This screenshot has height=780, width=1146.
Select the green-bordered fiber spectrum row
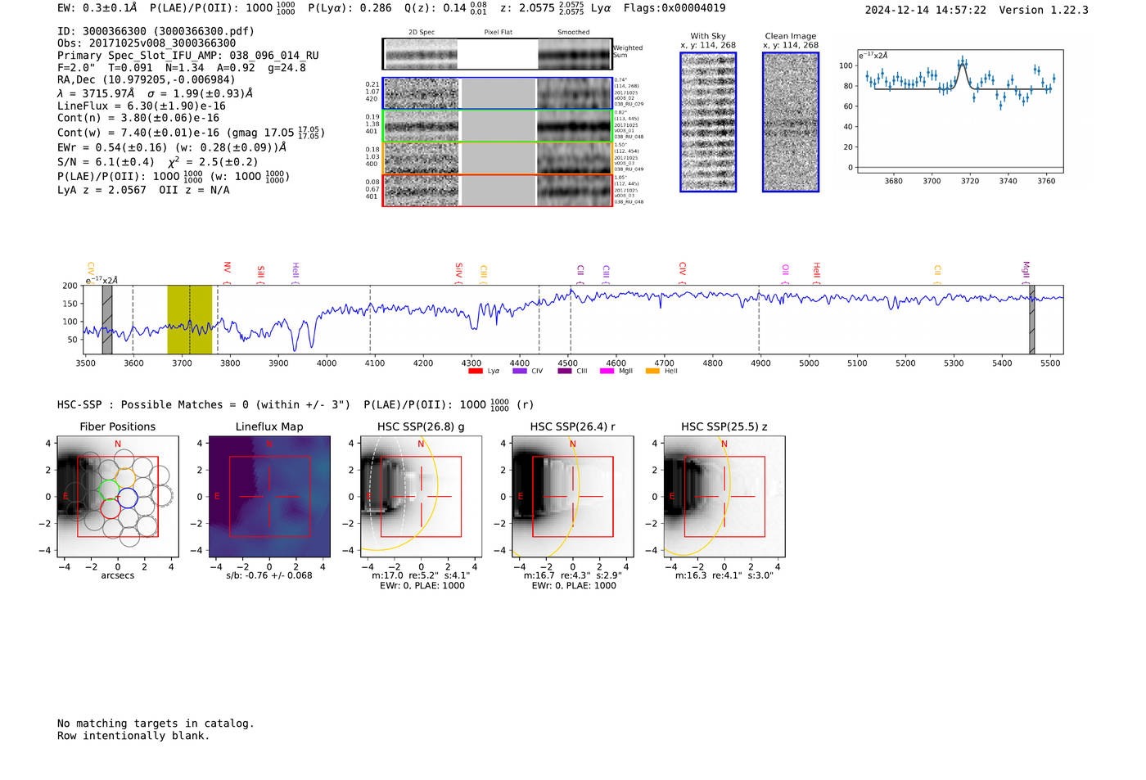[x=498, y=126]
